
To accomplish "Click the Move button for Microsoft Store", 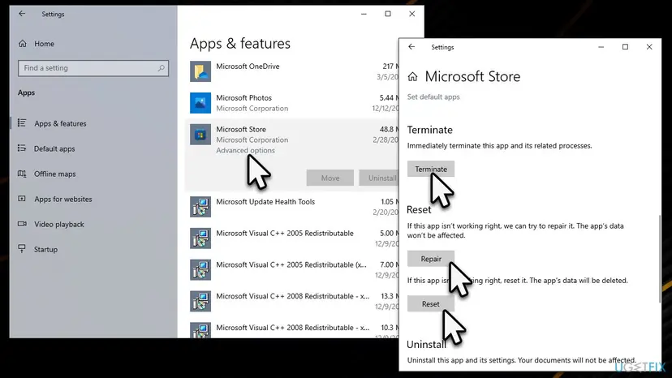I will [x=330, y=178].
